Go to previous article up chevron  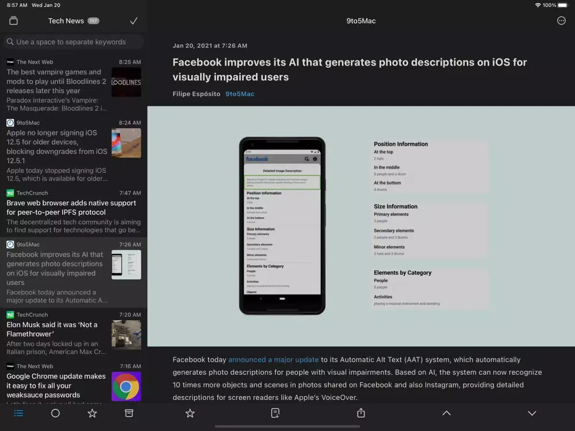tap(446, 413)
